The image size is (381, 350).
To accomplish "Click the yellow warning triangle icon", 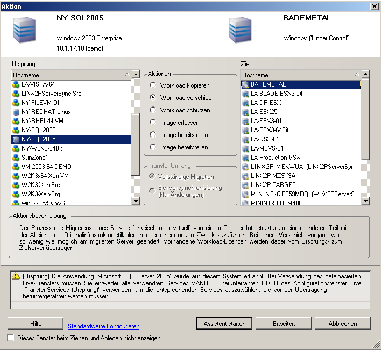I will click(16, 276).
